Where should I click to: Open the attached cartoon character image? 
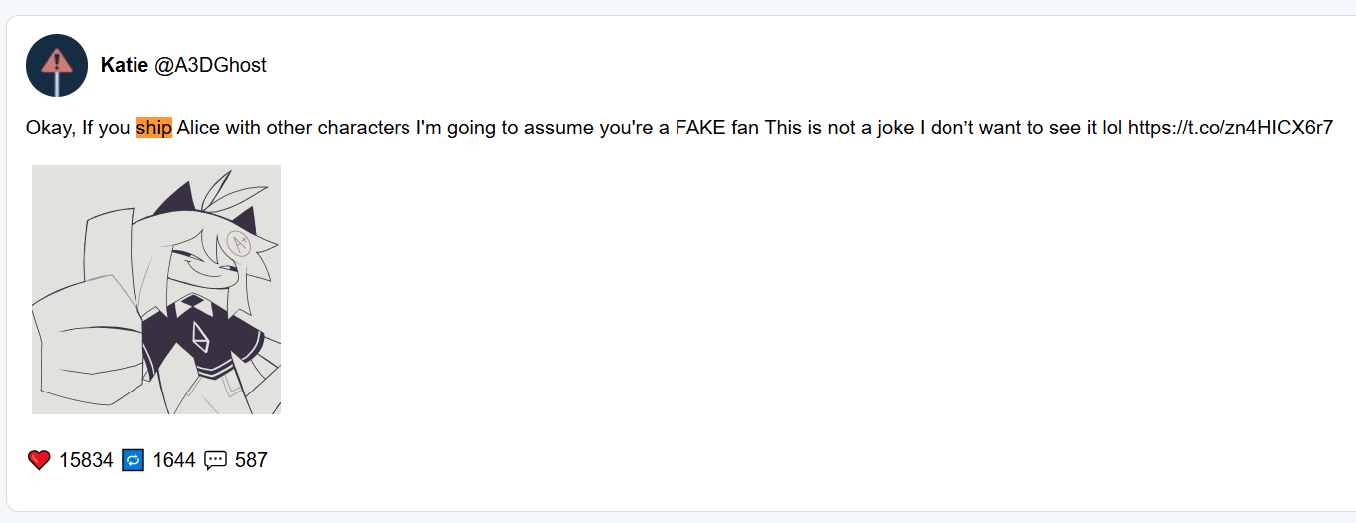(156, 290)
